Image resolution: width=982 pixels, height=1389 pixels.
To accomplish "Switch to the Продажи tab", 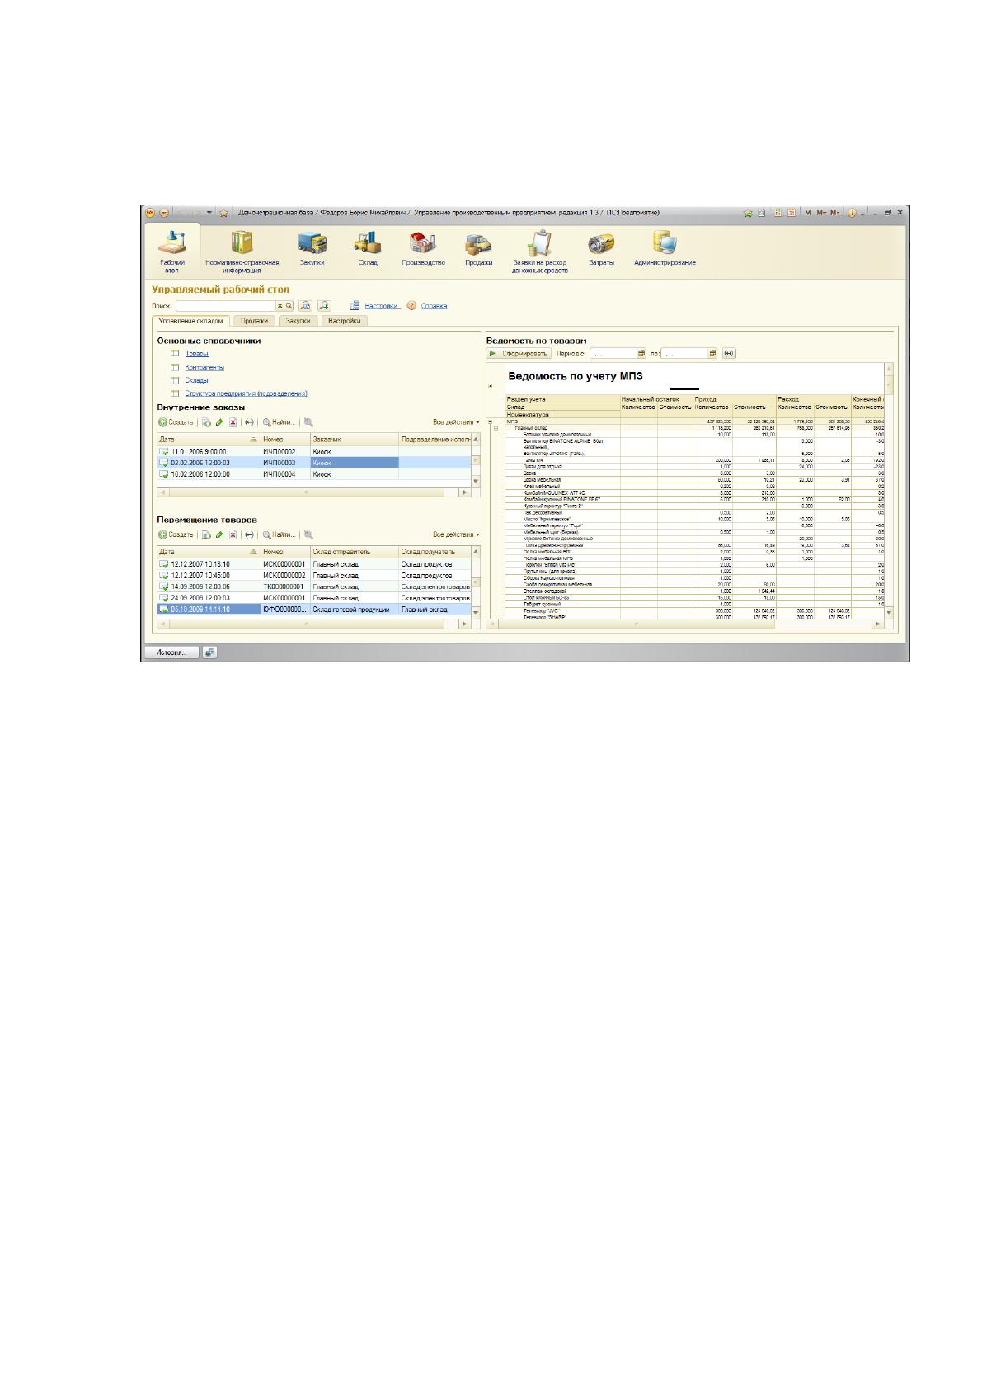I will [254, 321].
